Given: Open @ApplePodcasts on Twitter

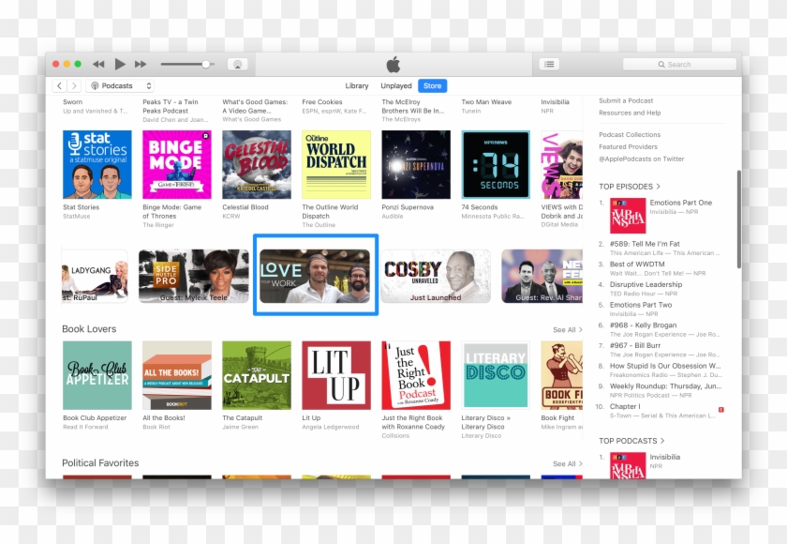Looking at the screenshot, I should [x=642, y=159].
